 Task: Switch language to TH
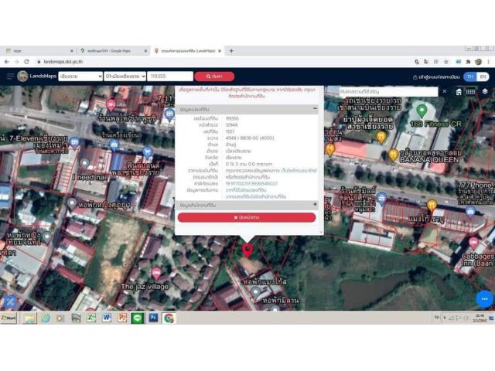tap(470, 77)
